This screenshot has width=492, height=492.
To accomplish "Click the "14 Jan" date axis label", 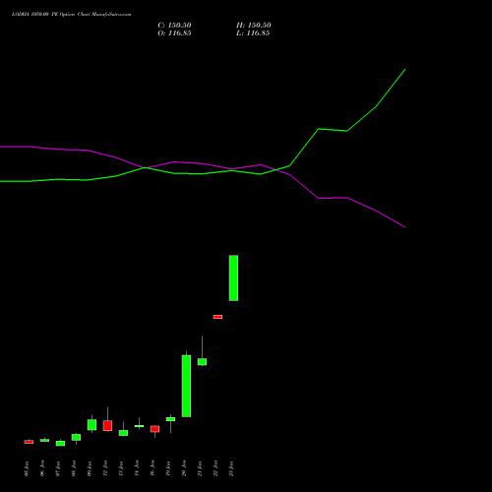I will click(x=137, y=468).
